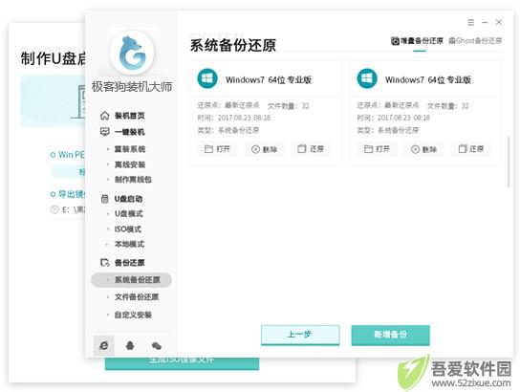Image resolution: width=520 pixels, height=392 pixels.
Task: Click the E:\ path field in background window
Action: (68, 209)
